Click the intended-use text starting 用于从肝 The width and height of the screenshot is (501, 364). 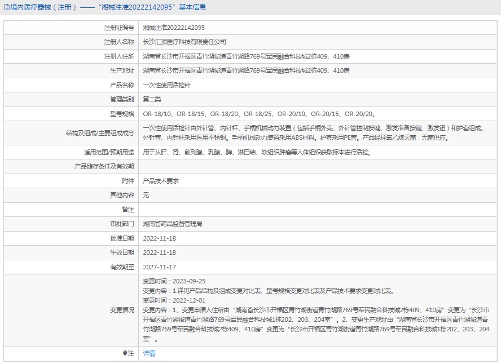[x=257, y=152]
